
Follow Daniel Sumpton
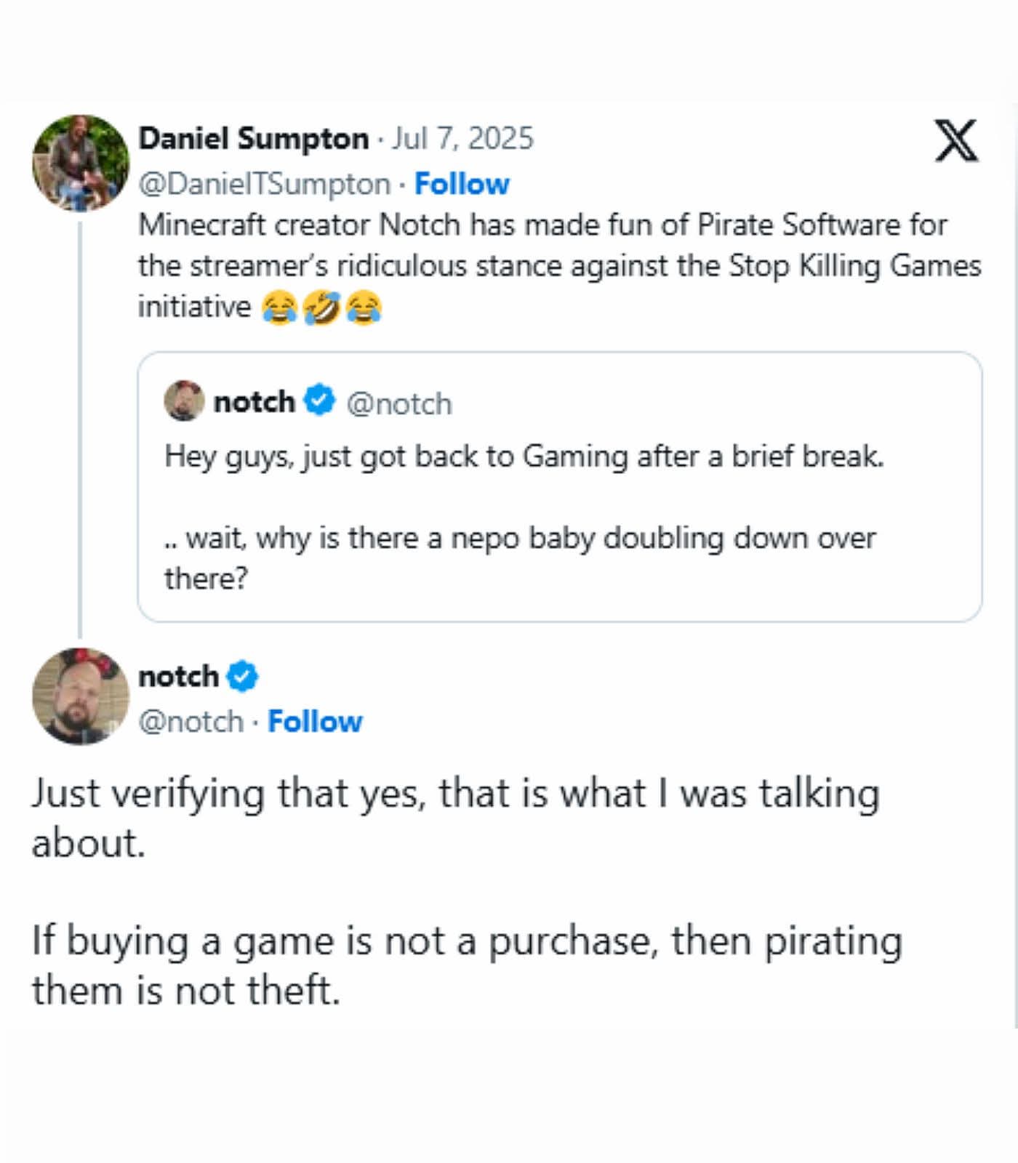462,184
